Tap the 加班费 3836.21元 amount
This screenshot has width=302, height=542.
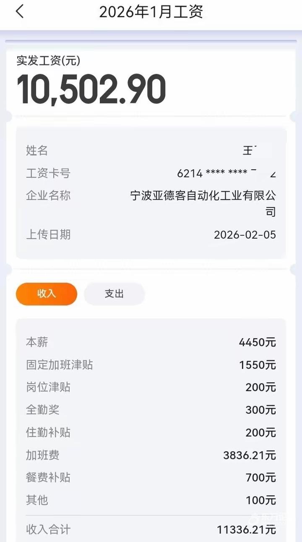click(250, 455)
